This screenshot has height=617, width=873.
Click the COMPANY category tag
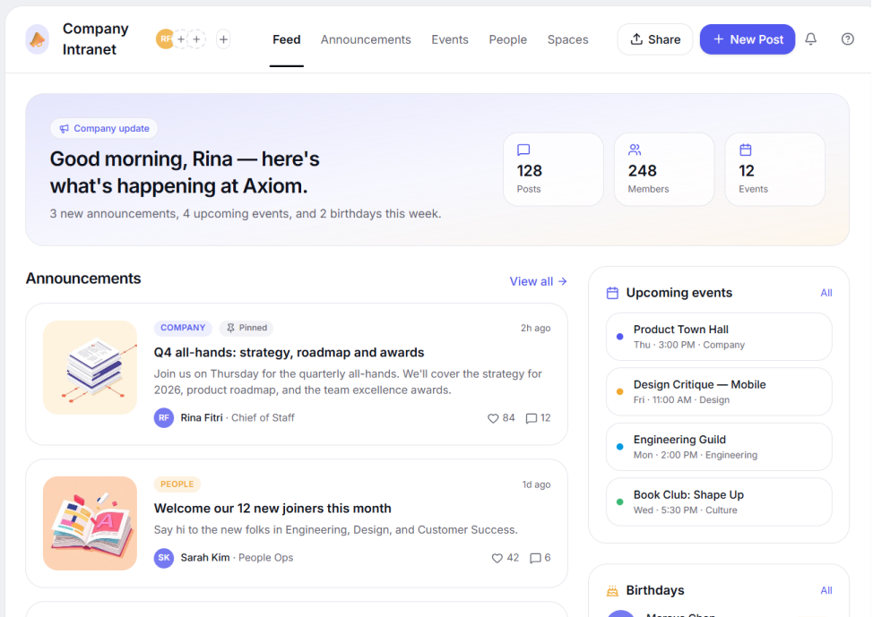[x=183, y=328]
